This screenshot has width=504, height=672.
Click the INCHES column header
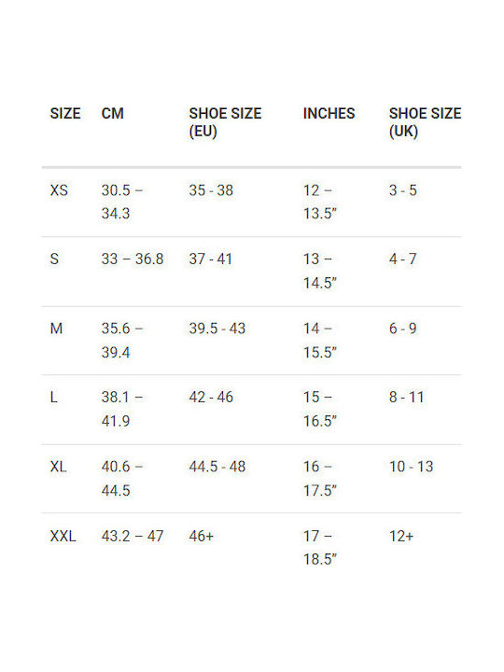coord(329,114)
